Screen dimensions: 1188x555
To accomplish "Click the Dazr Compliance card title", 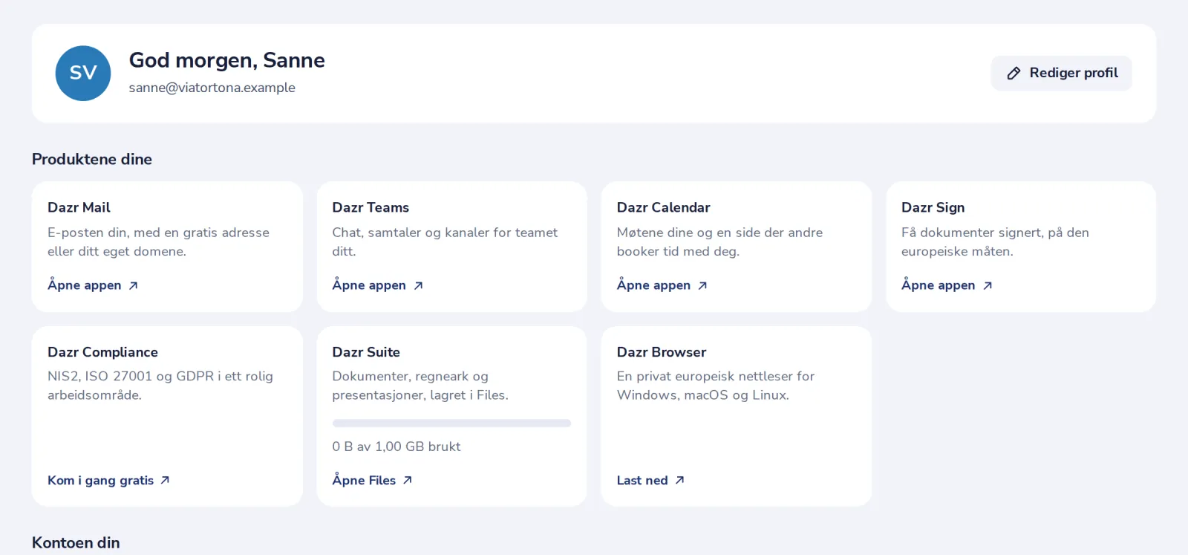I will (102, 352).
